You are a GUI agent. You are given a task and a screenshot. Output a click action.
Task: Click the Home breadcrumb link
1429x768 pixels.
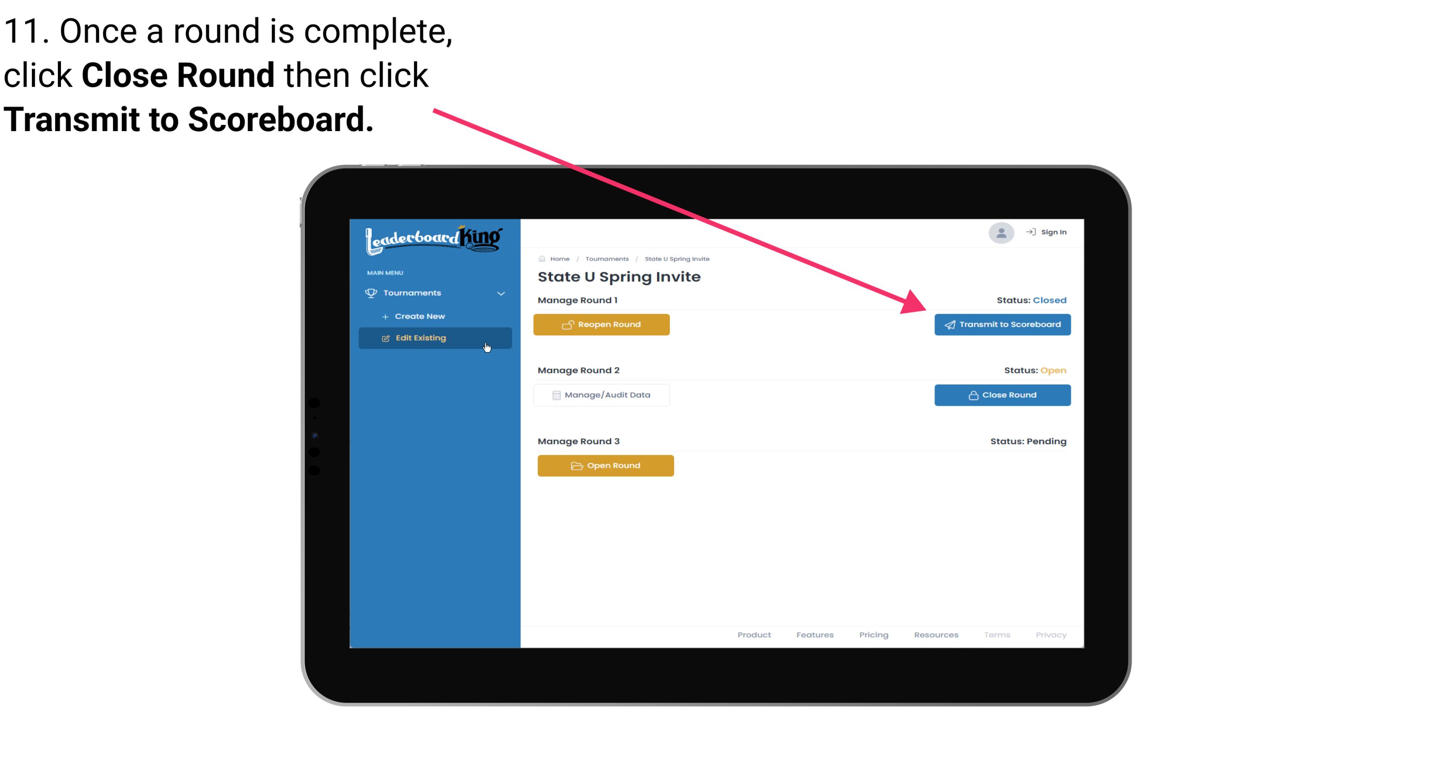click(x=559, y=258)
